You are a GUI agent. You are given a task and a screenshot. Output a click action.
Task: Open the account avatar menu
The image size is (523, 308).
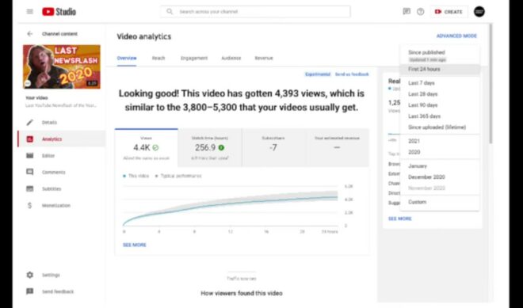pos(479,12)
